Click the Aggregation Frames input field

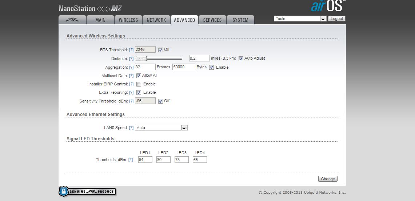click(x=145, y=67)
